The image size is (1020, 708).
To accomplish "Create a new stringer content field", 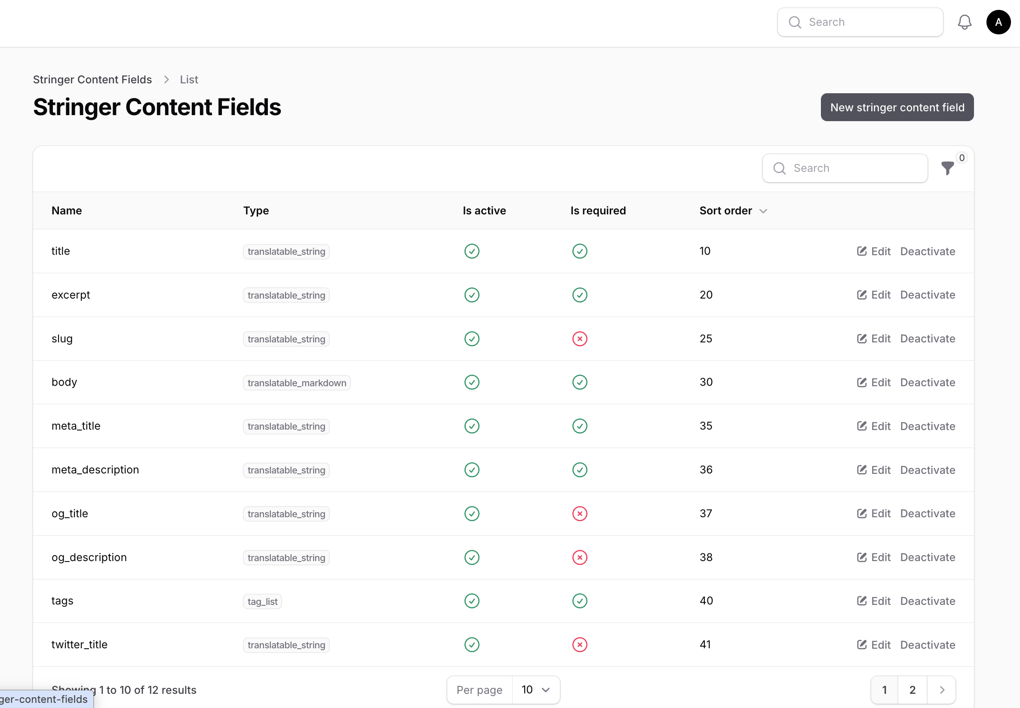I will click(897, 107).
